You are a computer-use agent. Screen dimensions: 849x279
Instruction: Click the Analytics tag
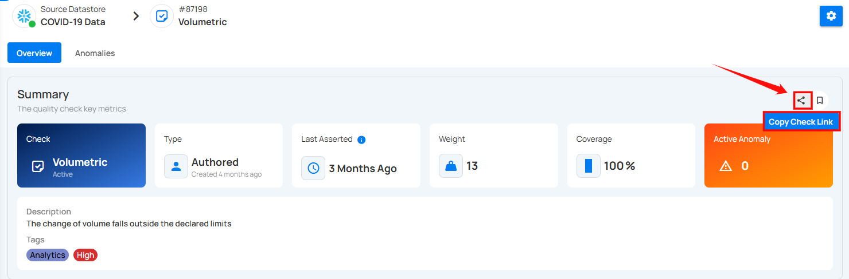48,255
